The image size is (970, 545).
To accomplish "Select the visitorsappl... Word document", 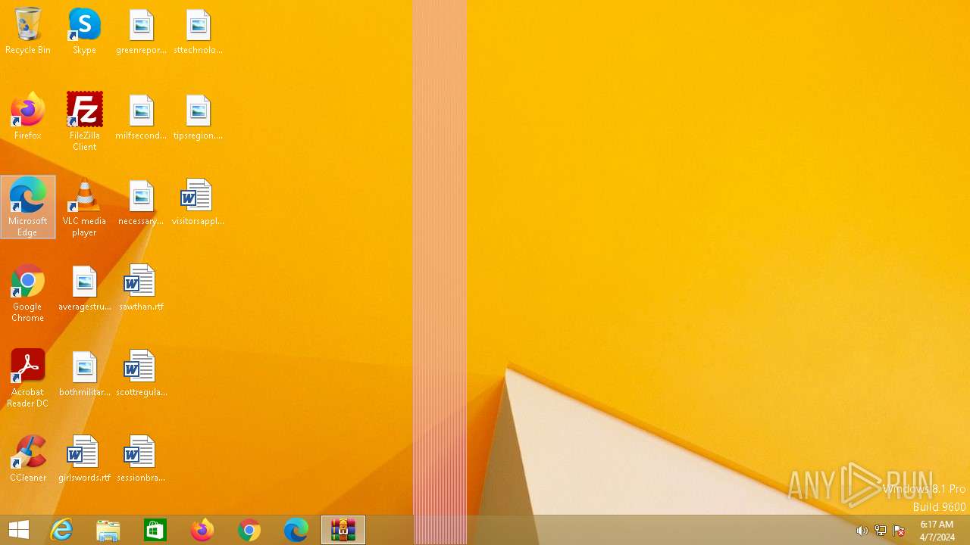I will click(198, 202).
